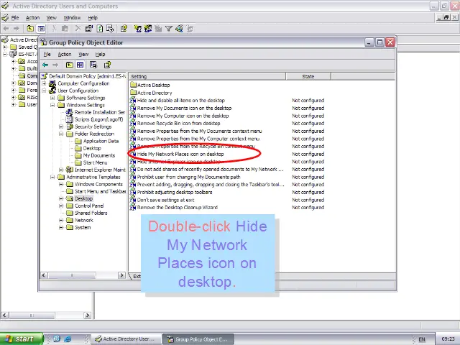Open Active Desktop folder in settings list

point(153,85)
